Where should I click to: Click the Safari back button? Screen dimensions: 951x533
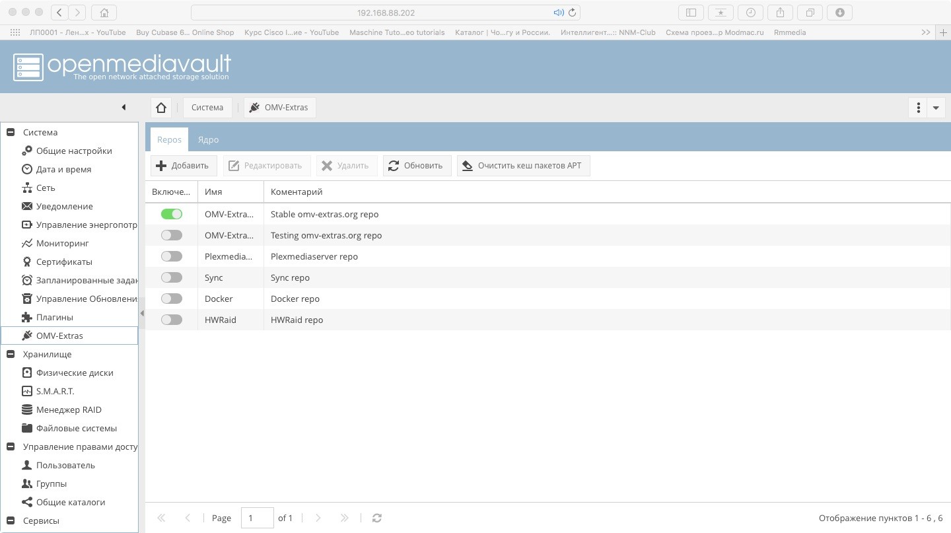pyautogui.click(x=59, y=12)
